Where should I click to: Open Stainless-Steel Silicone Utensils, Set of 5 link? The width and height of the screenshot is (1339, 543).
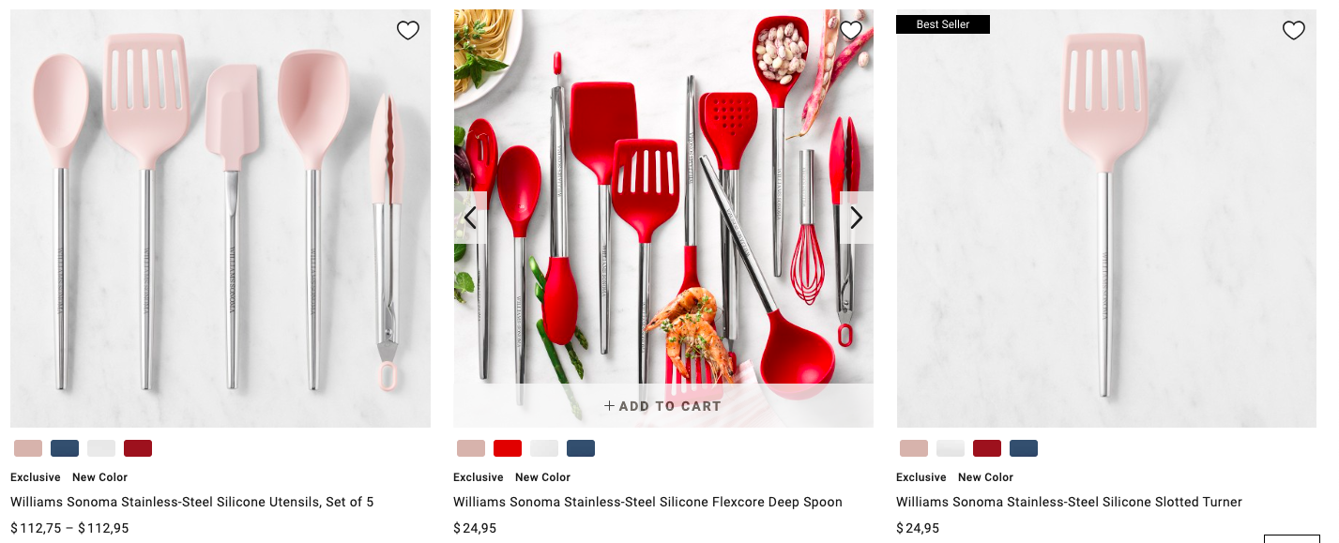(192, 502)
